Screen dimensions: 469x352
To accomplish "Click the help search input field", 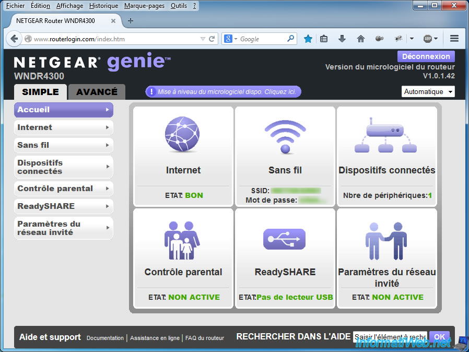I will click(390, 337).
